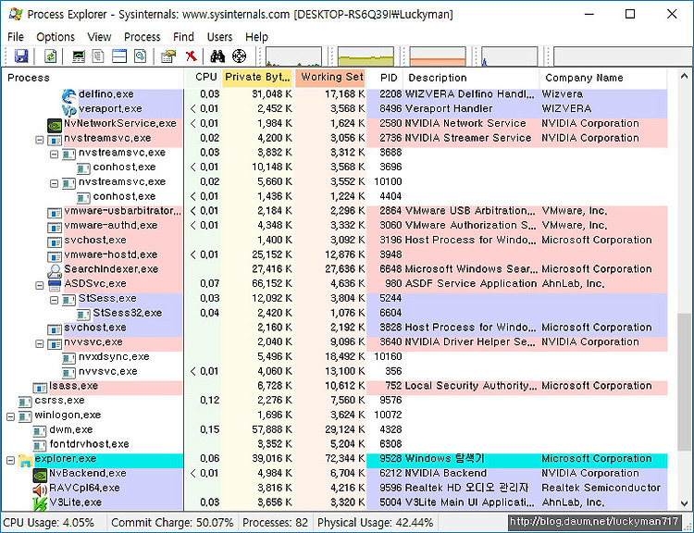Click the delfino.exe process icon
Image resolution: width=694 pixels, height=533 pixels.
[69, 95]
